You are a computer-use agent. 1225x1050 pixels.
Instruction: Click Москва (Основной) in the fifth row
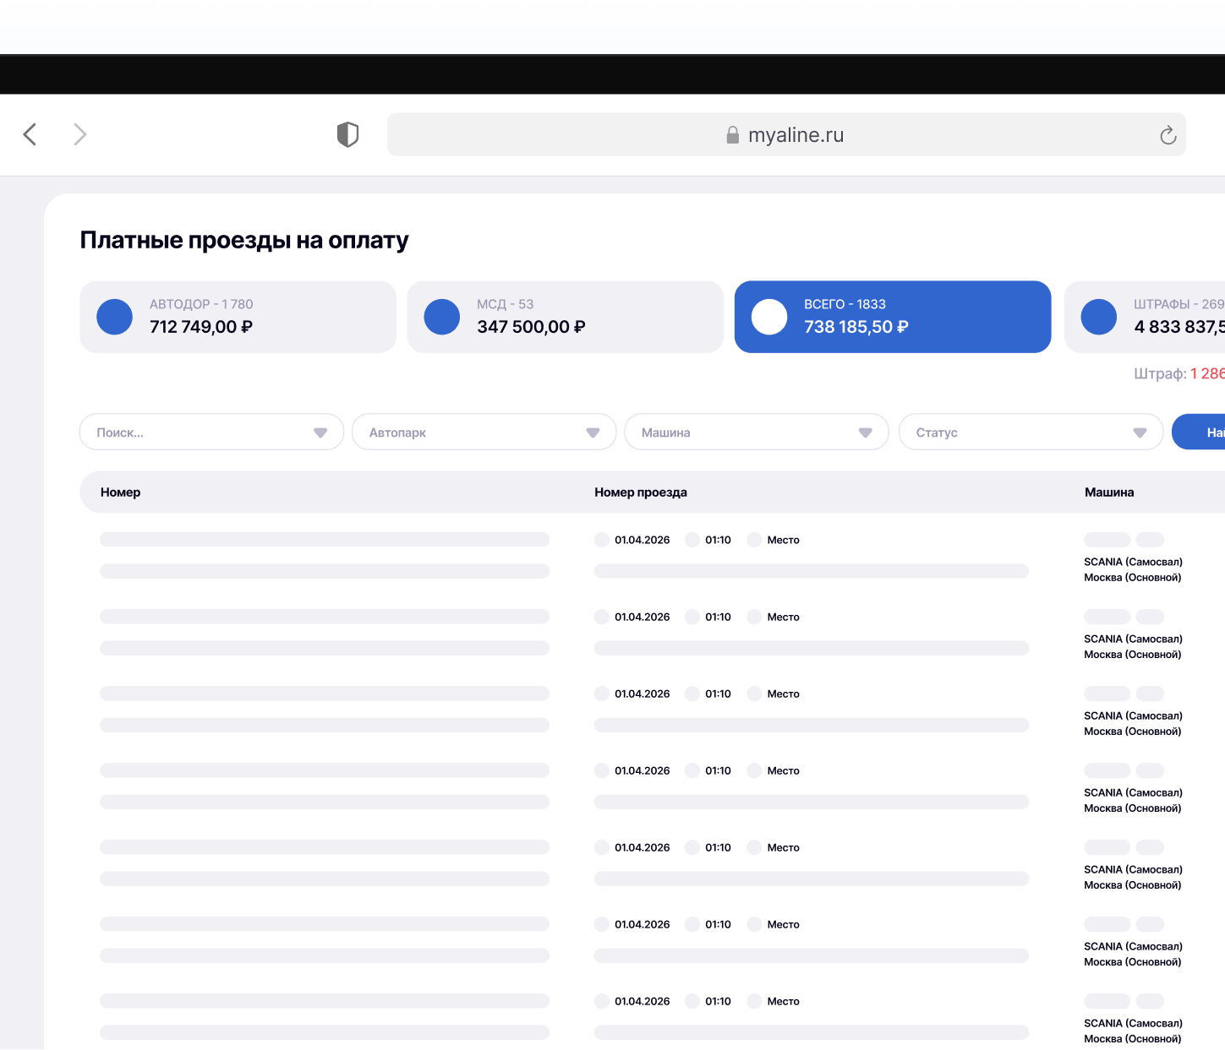point(1132,885)
